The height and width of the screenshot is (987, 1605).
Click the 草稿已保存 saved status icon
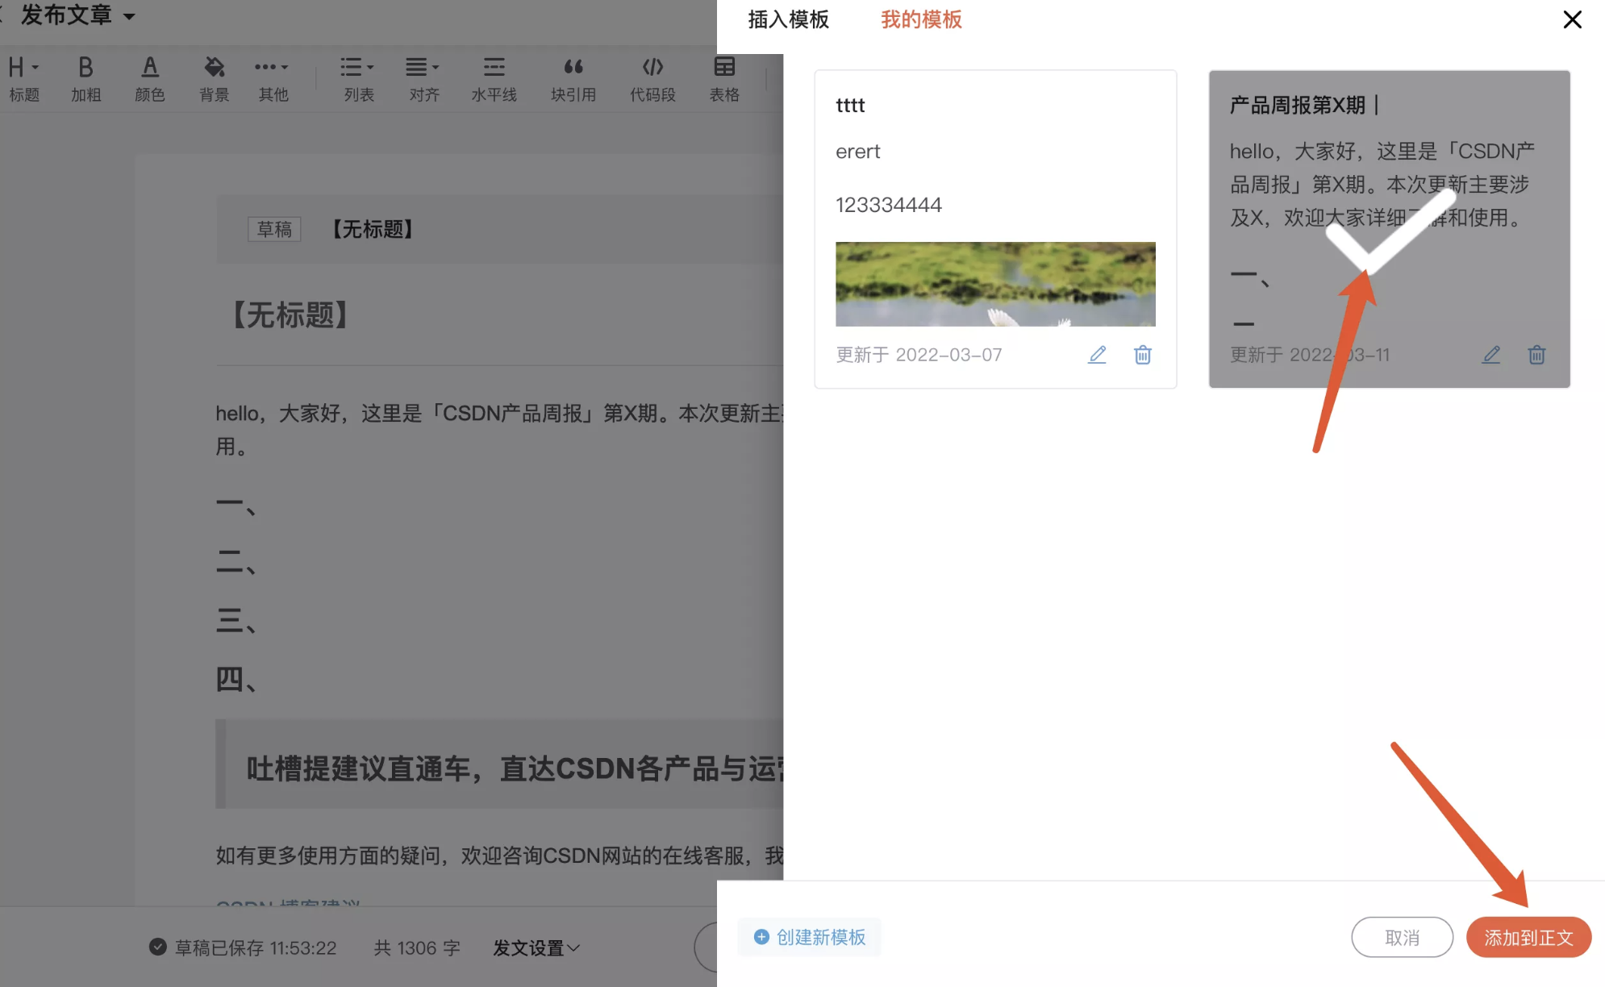158,947
